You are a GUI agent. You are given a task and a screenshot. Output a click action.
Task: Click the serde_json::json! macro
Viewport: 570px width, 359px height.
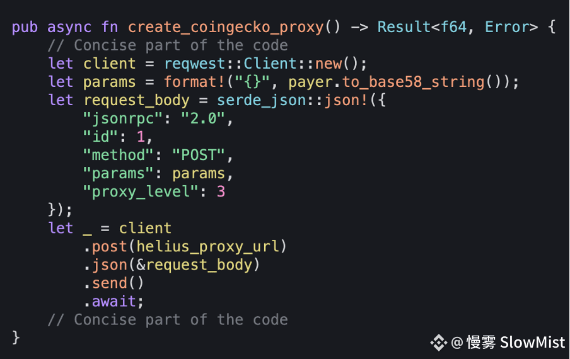pos(293,100)
